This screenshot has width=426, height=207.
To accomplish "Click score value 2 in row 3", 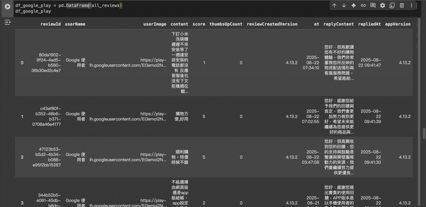I will (x=204, y=203).
